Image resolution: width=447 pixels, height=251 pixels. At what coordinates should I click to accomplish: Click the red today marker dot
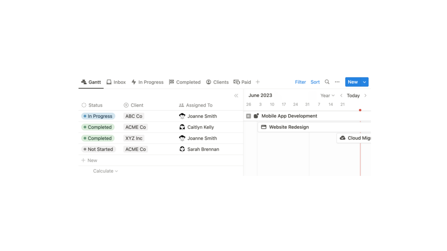coord(360,110)
